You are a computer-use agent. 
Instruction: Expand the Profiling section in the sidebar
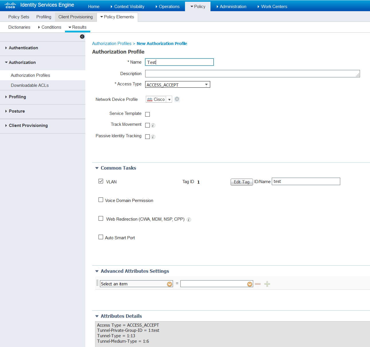tap(17, 97)
